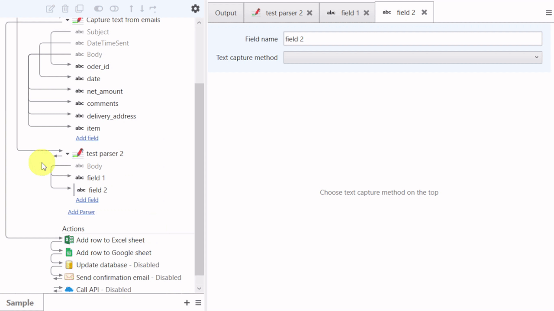Image resolution: width=554 pixels, height=311 pixels.
Task: Click Add field under Capture text from emails
Action: 87,138
